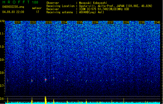
Task: Click the tallest yellow amplitude spike near 2233
Action: click(46, 100)
